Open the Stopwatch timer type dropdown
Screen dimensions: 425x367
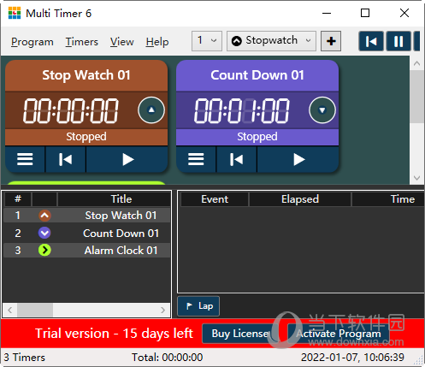[271, 41]
